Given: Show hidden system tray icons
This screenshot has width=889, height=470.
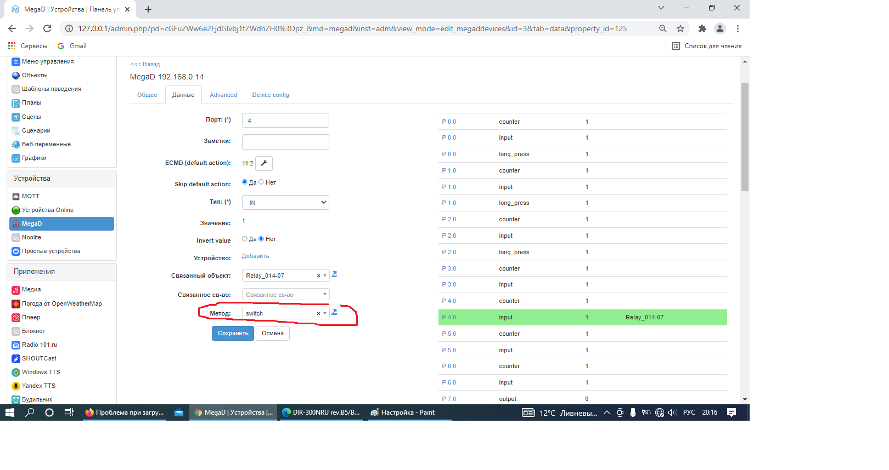Looking at the screenshot, I should [607, 412].
